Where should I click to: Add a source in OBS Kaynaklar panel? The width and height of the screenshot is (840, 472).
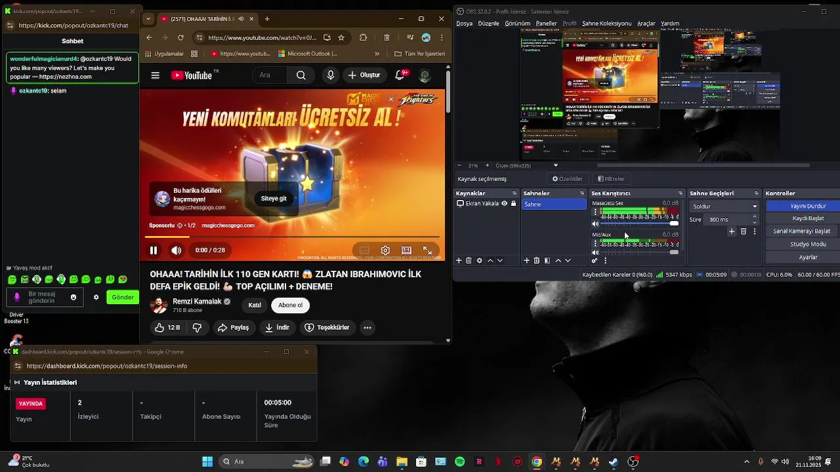[x=459, y=261]
